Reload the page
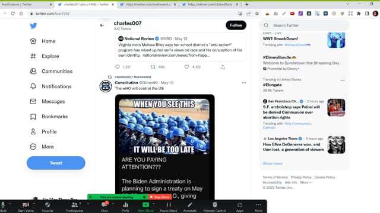Viewport: 380px width, 213px height. 13,14
